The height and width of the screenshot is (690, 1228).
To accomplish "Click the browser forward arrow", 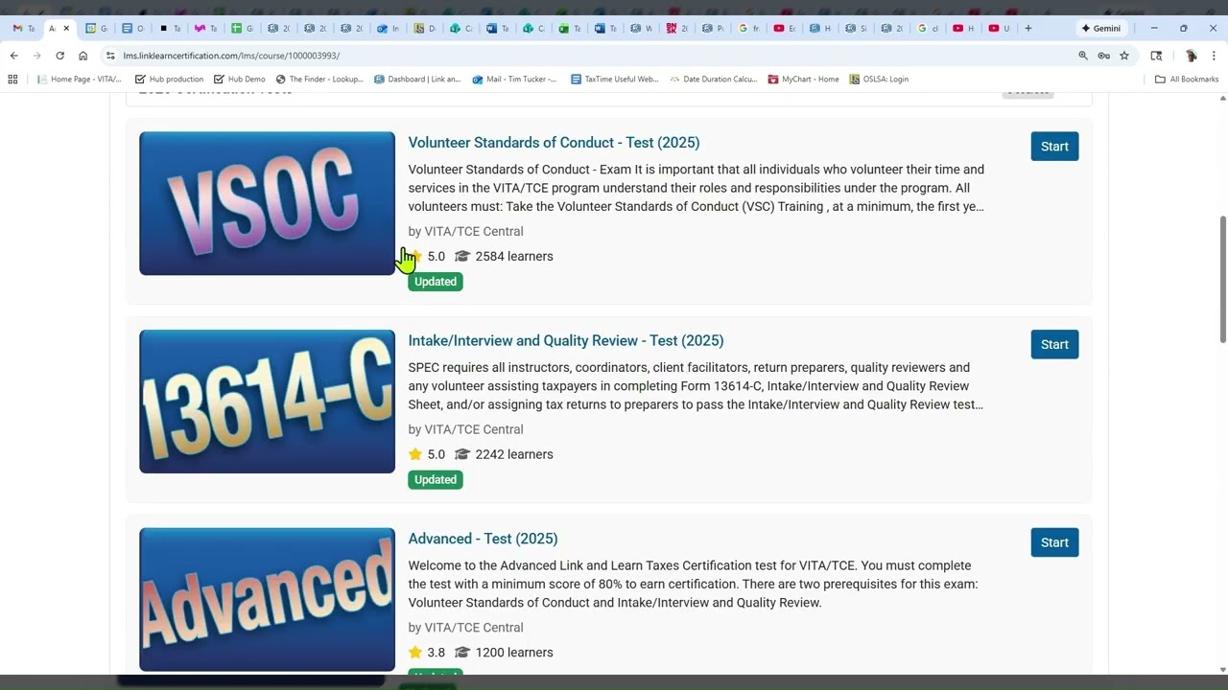I will coord(37,56).
